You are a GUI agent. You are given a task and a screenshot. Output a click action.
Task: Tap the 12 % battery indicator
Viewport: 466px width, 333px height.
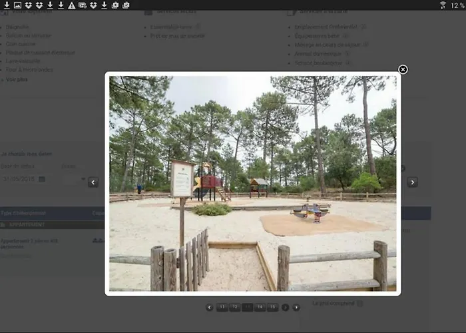tap(457, 5)
